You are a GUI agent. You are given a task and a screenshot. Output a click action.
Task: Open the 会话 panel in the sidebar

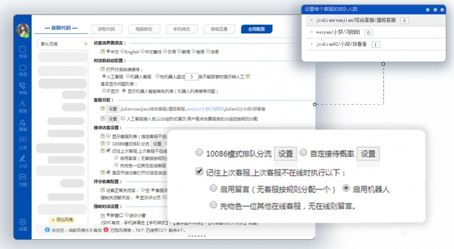tap(22, 52)
